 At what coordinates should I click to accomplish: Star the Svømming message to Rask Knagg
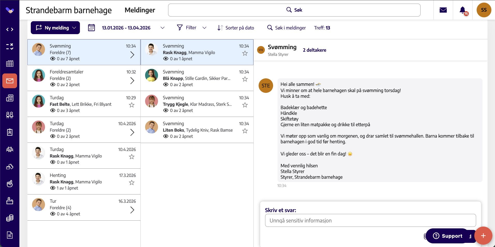[x=245, y=53]
